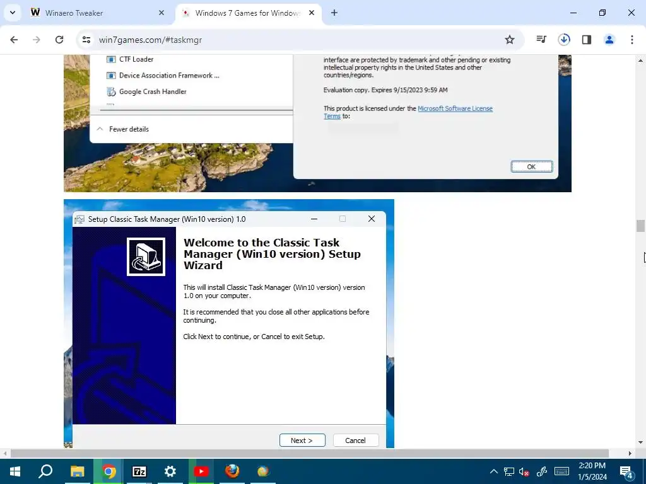Switch to Chrome in the taskbar

click(x=109, y=471)
